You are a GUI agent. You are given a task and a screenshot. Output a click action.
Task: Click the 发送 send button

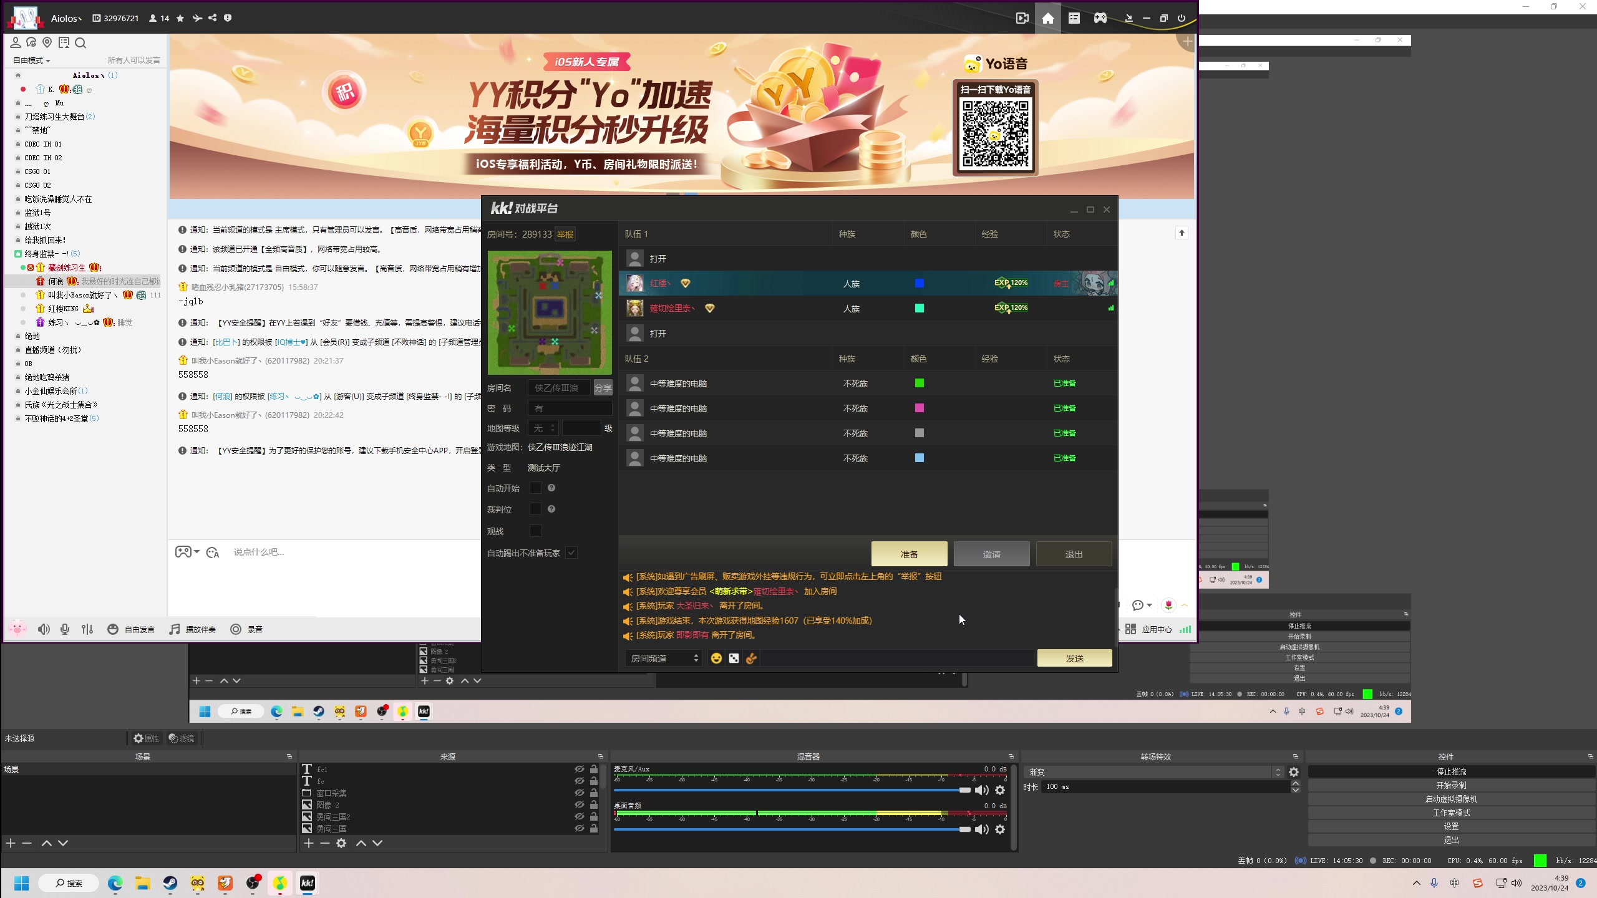point(1075,659)
